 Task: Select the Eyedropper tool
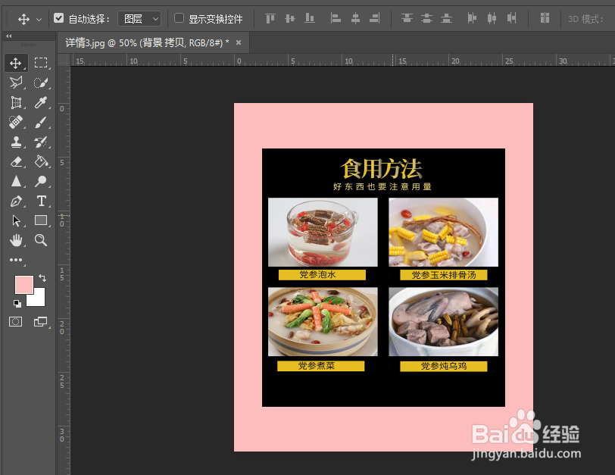point(41,102)
